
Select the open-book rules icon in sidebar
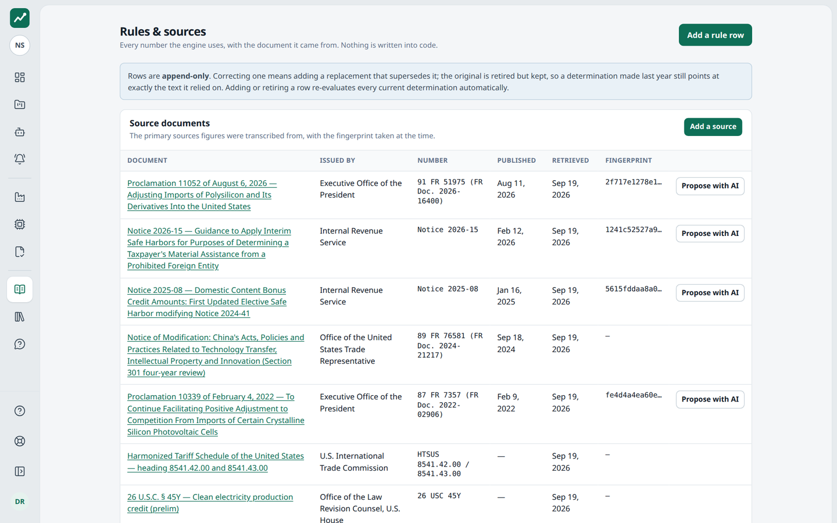(x=20, y=289)
